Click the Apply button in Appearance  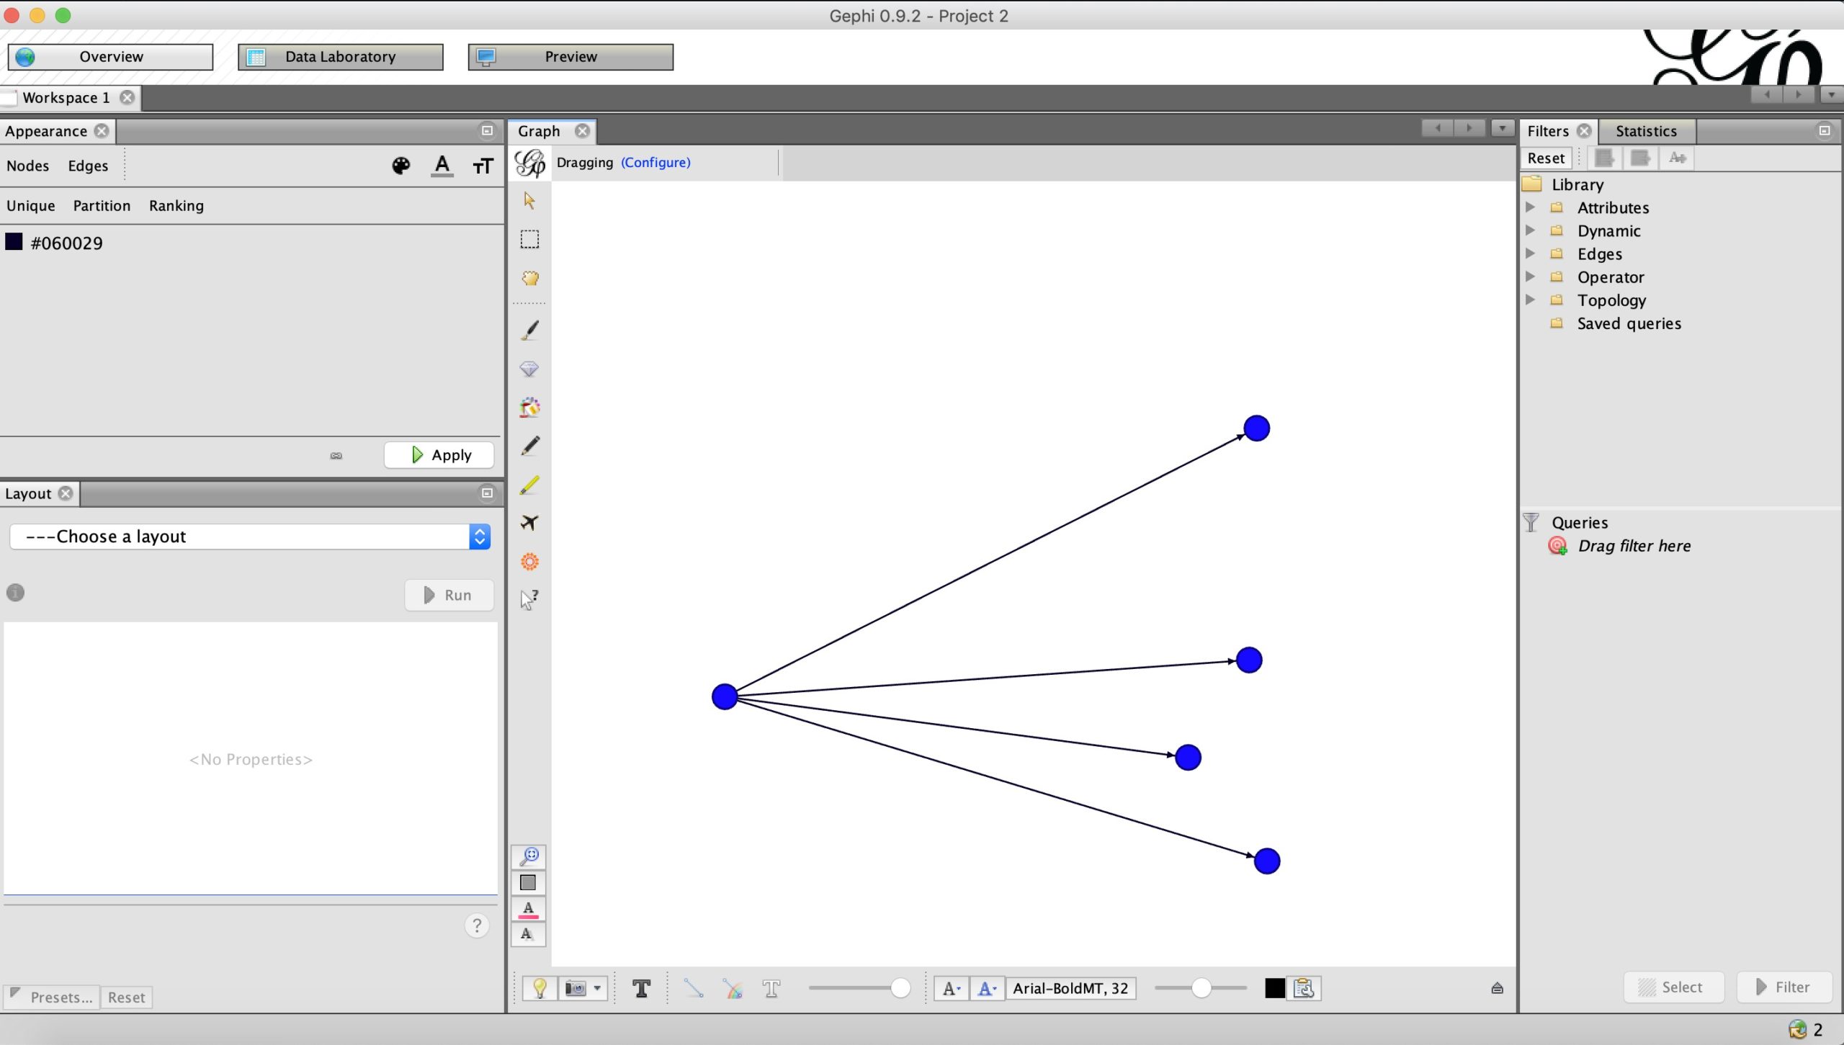coord(439,455)
